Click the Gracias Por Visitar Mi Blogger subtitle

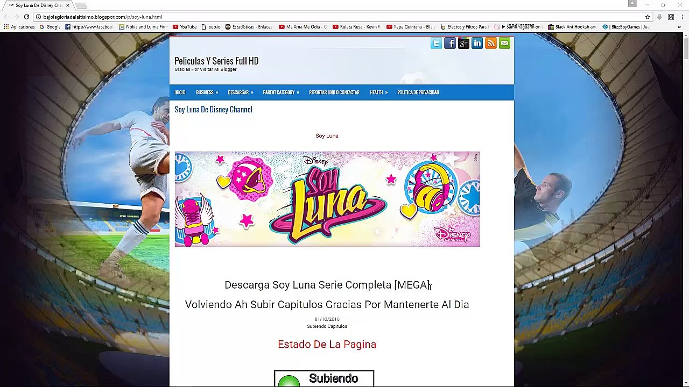206,69
